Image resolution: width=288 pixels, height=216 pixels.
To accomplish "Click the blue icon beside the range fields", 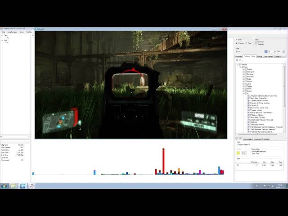I will [x=266, y=51].
